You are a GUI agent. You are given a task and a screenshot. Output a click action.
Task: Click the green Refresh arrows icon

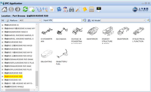click(25, 9)
